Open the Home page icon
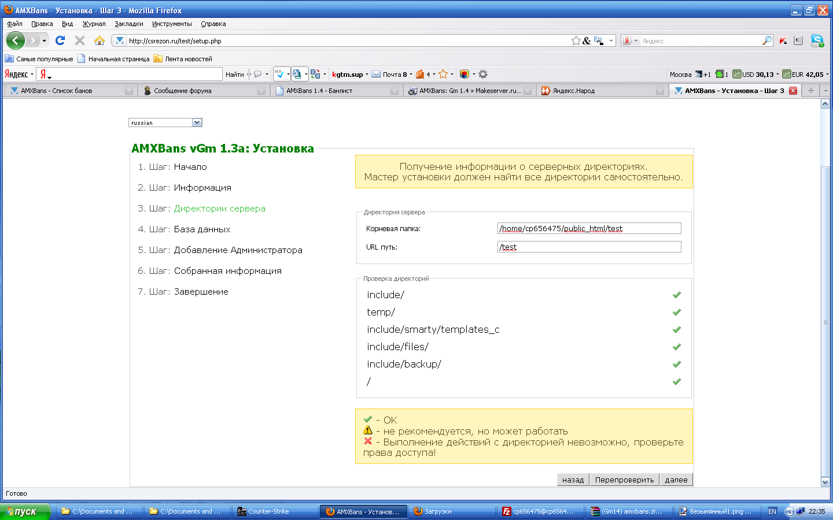Image resolution: width=833 pixels, height=520 pixels. [99, 40]
